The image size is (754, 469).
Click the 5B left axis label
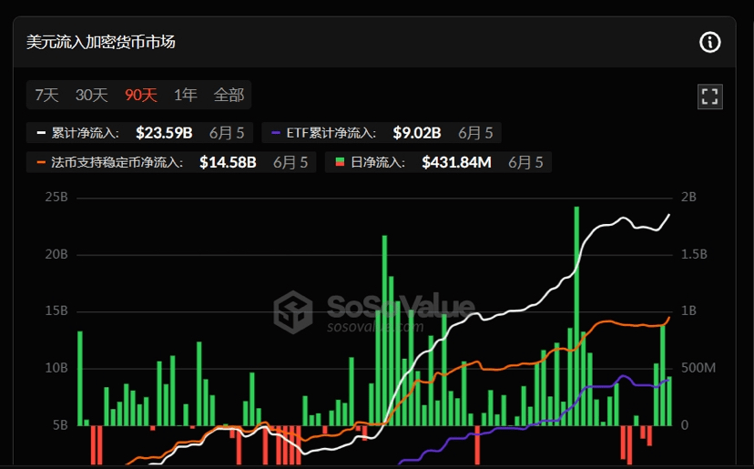(x=60, y=425)
